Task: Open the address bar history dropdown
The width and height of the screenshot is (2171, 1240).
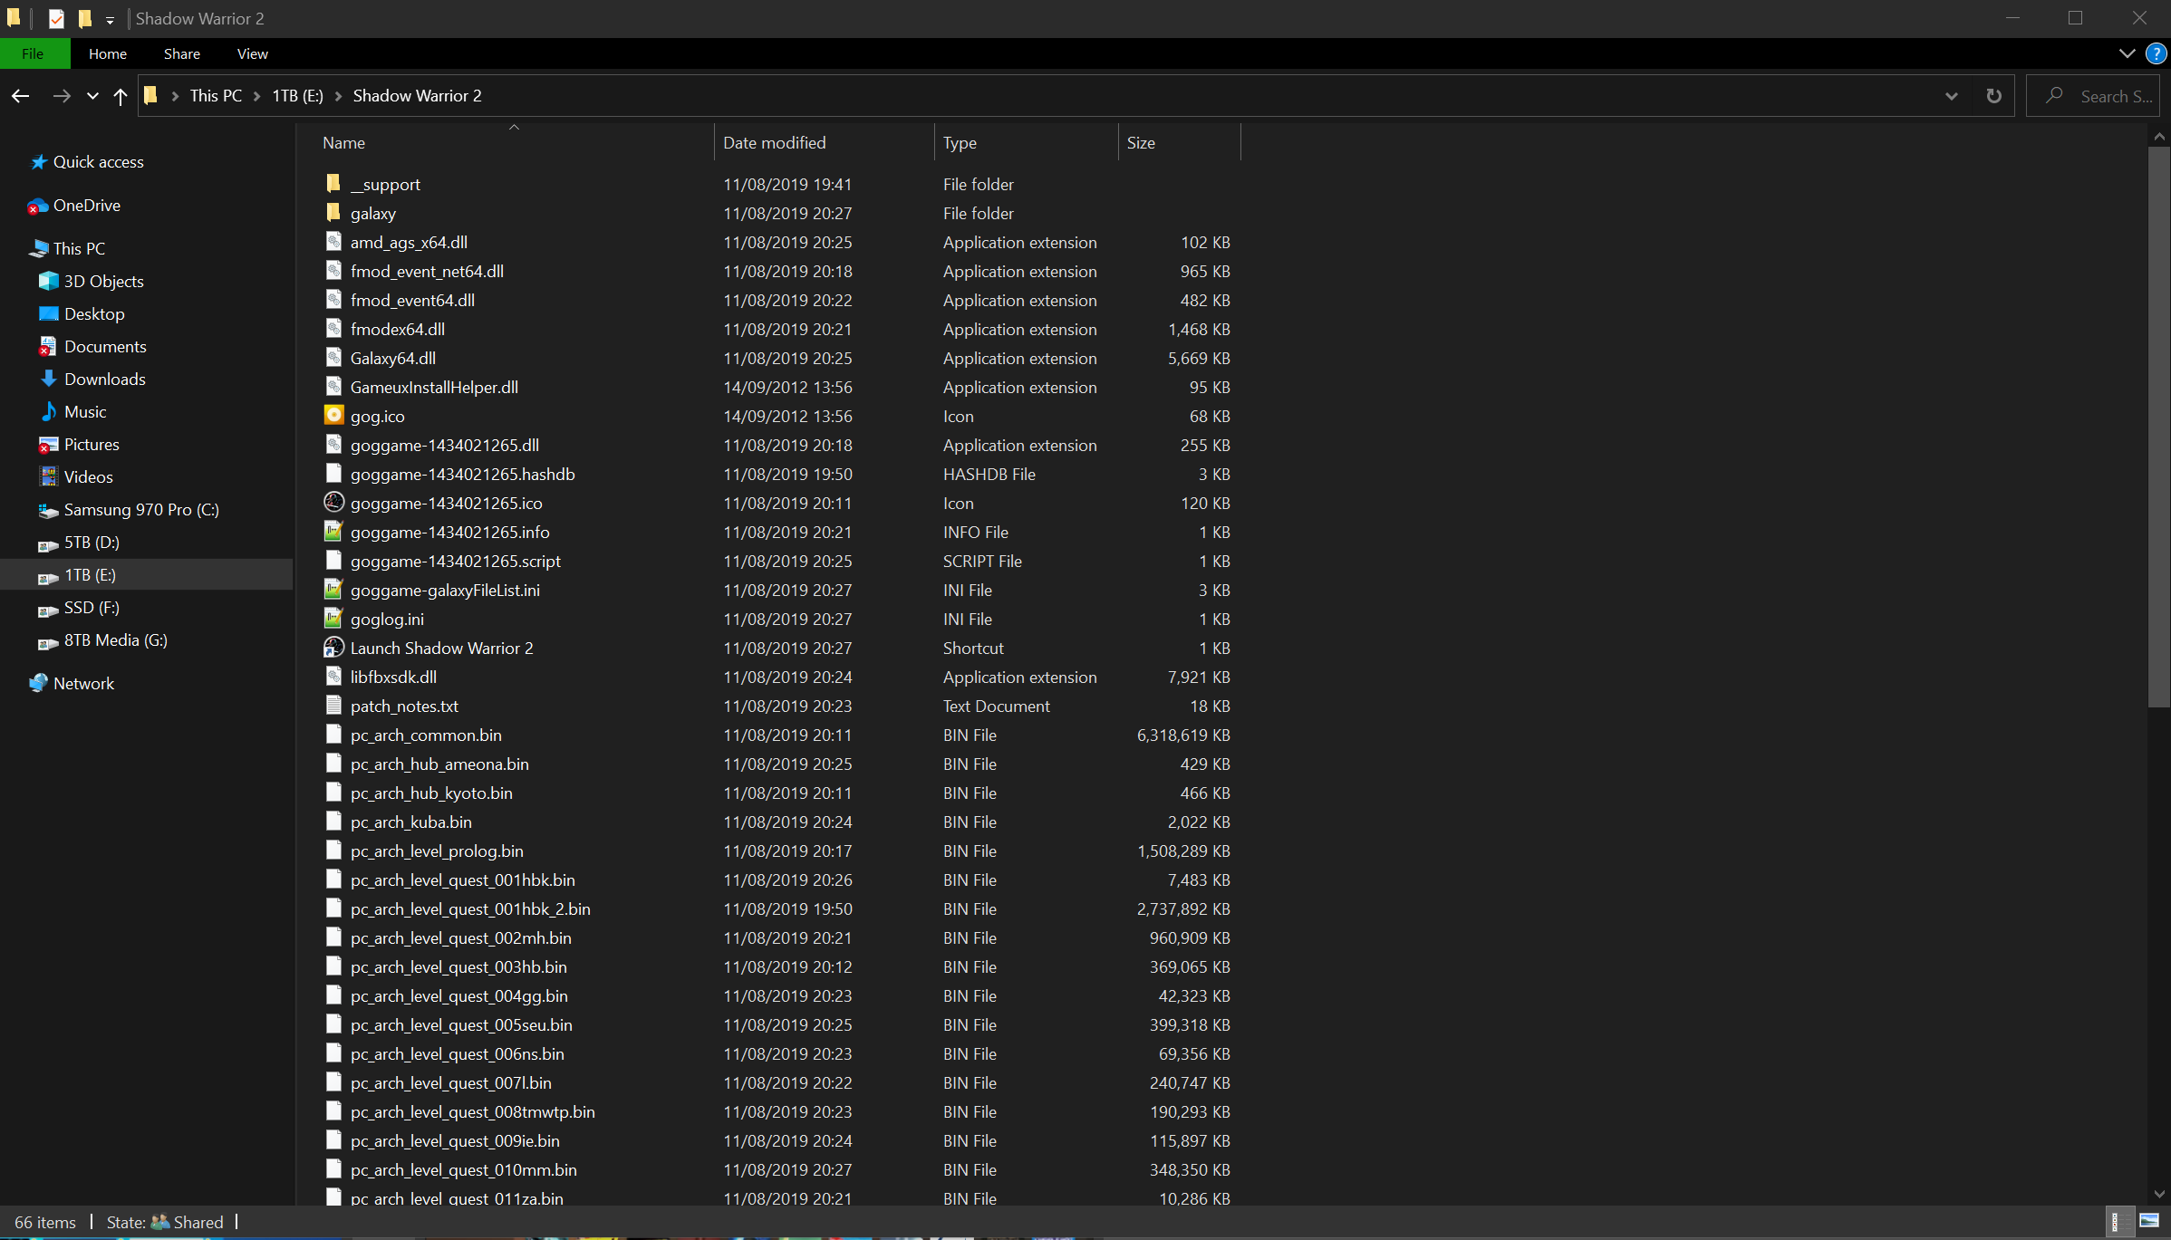Action: pyautogui.click(x=1952, y=96)
